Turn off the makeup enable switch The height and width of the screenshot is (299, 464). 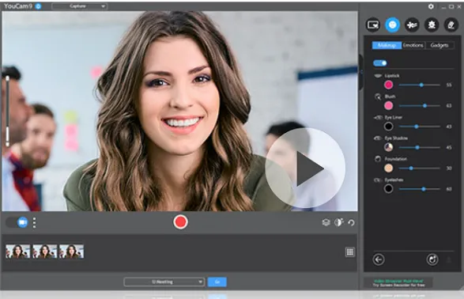pos(380,63)
